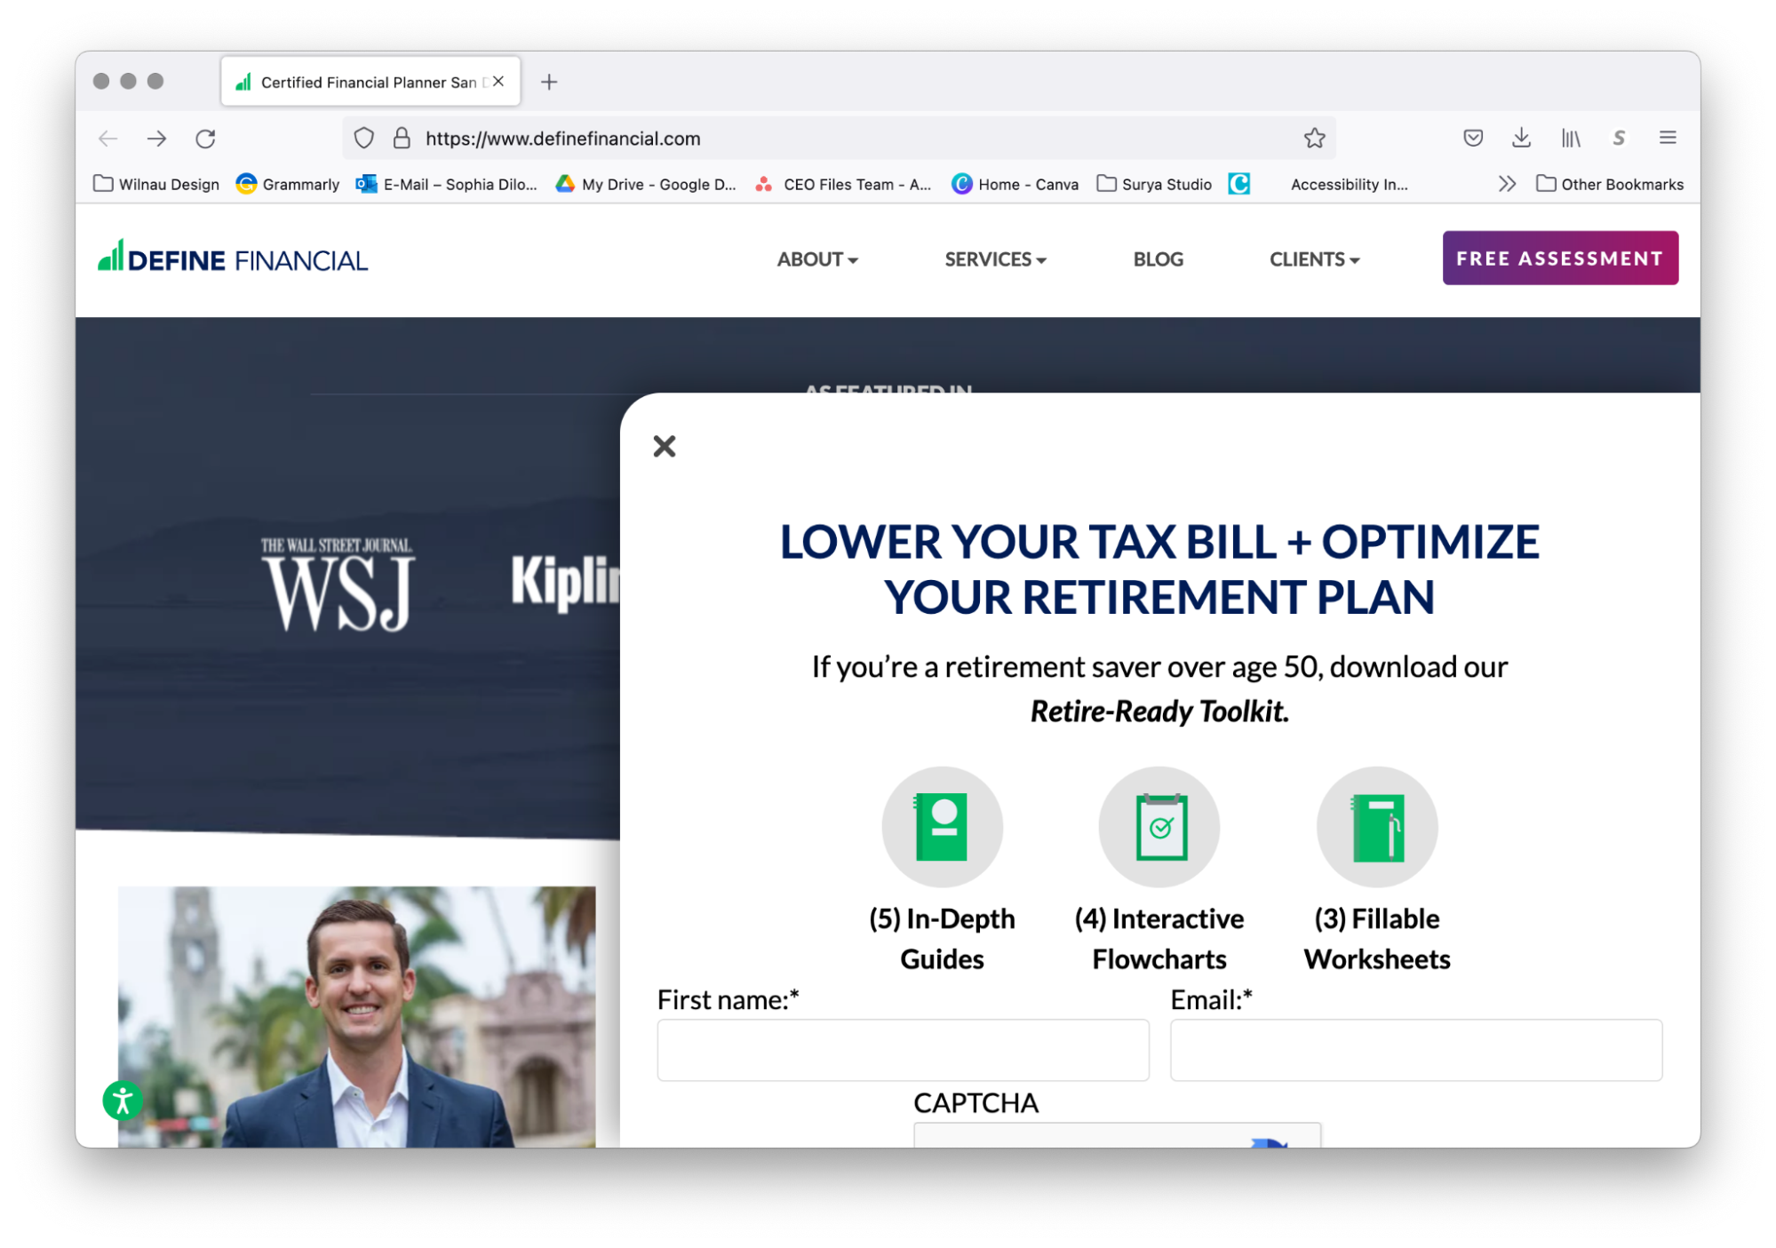Image resolution: width=1776 pixels, height=1248 pixels.
Task: Open the Firefox downloads icon
Action: point(1521,138)
